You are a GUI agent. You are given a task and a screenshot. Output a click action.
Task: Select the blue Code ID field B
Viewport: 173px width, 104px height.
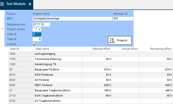click(x=37, y=34)
